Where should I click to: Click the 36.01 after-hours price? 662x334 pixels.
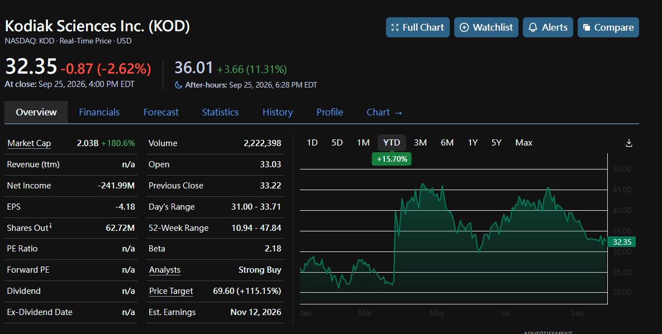coord(194,68)
